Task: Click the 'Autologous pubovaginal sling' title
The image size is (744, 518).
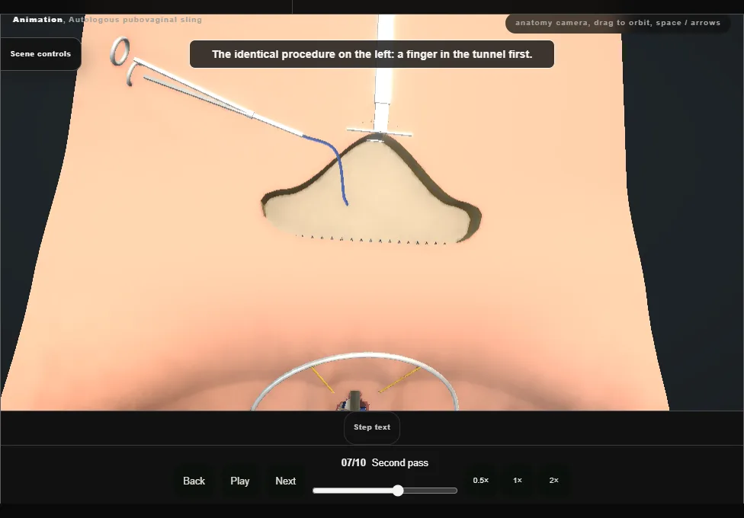Action: click(135, 20)
